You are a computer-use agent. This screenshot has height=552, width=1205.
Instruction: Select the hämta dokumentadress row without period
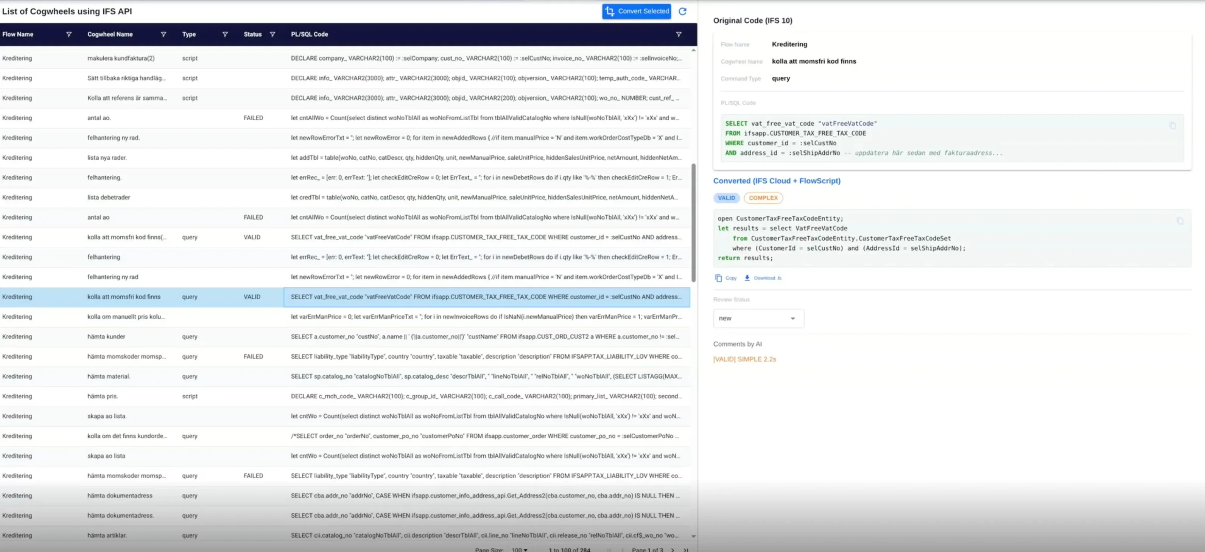pyautogui.click(x=345, y=495)
